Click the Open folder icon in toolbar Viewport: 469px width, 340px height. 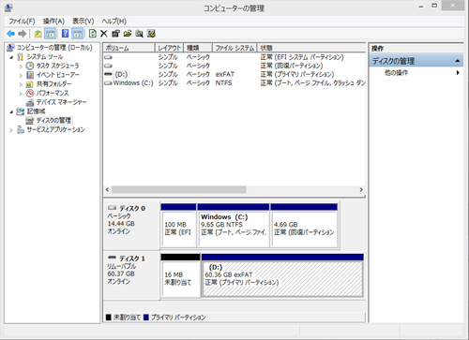point(128,34)
